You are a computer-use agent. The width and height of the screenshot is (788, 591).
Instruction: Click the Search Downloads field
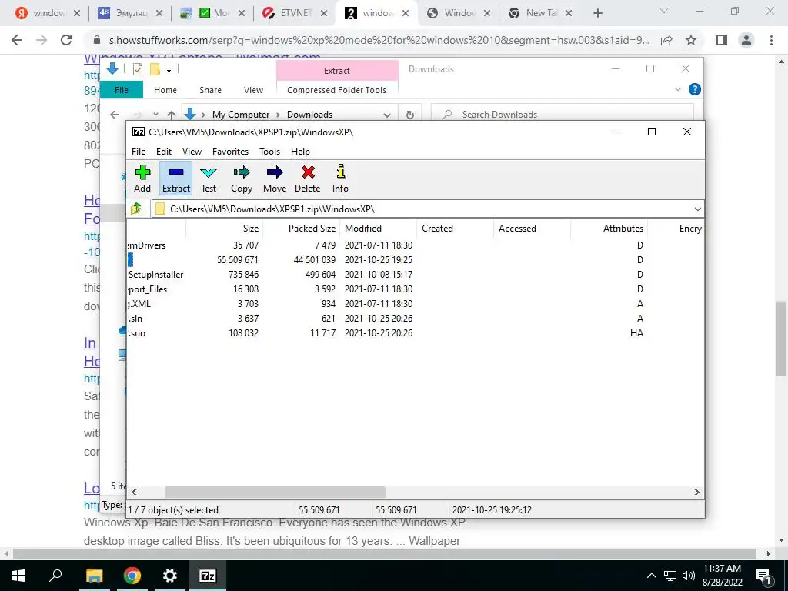[x=563, y=115]
